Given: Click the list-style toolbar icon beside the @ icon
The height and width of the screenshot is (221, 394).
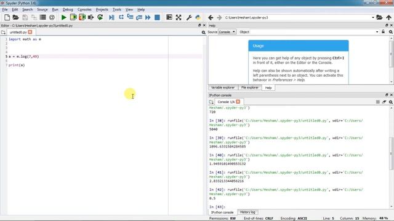Looking at the screenshot, I should pos(43,17).
